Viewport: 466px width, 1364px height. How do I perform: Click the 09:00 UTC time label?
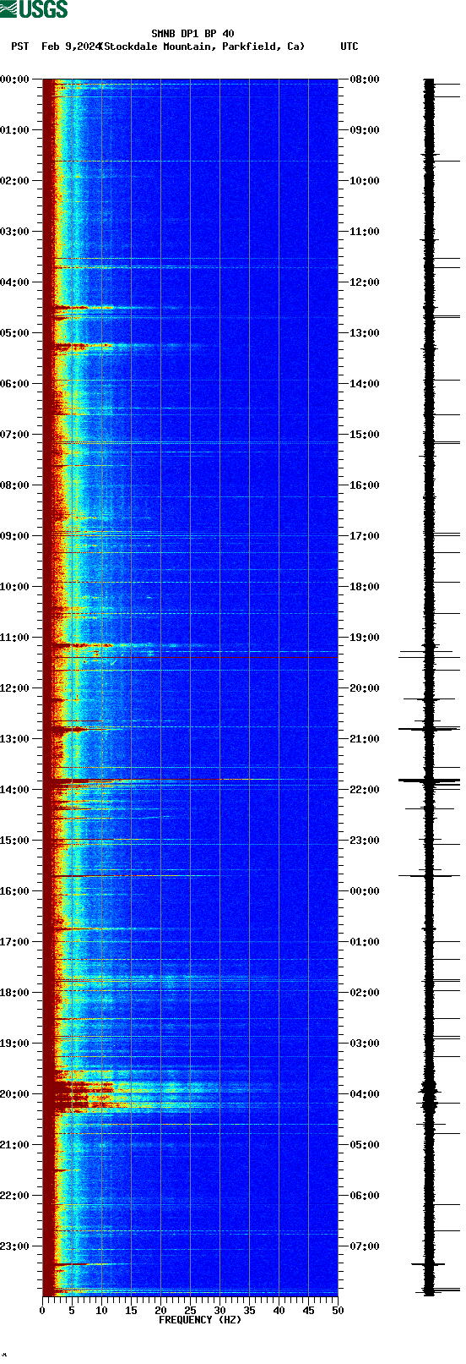pos(365,130)
